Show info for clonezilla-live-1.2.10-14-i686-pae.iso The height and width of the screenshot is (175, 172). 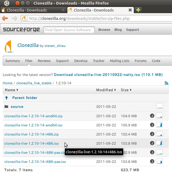[x=152, y=161]
